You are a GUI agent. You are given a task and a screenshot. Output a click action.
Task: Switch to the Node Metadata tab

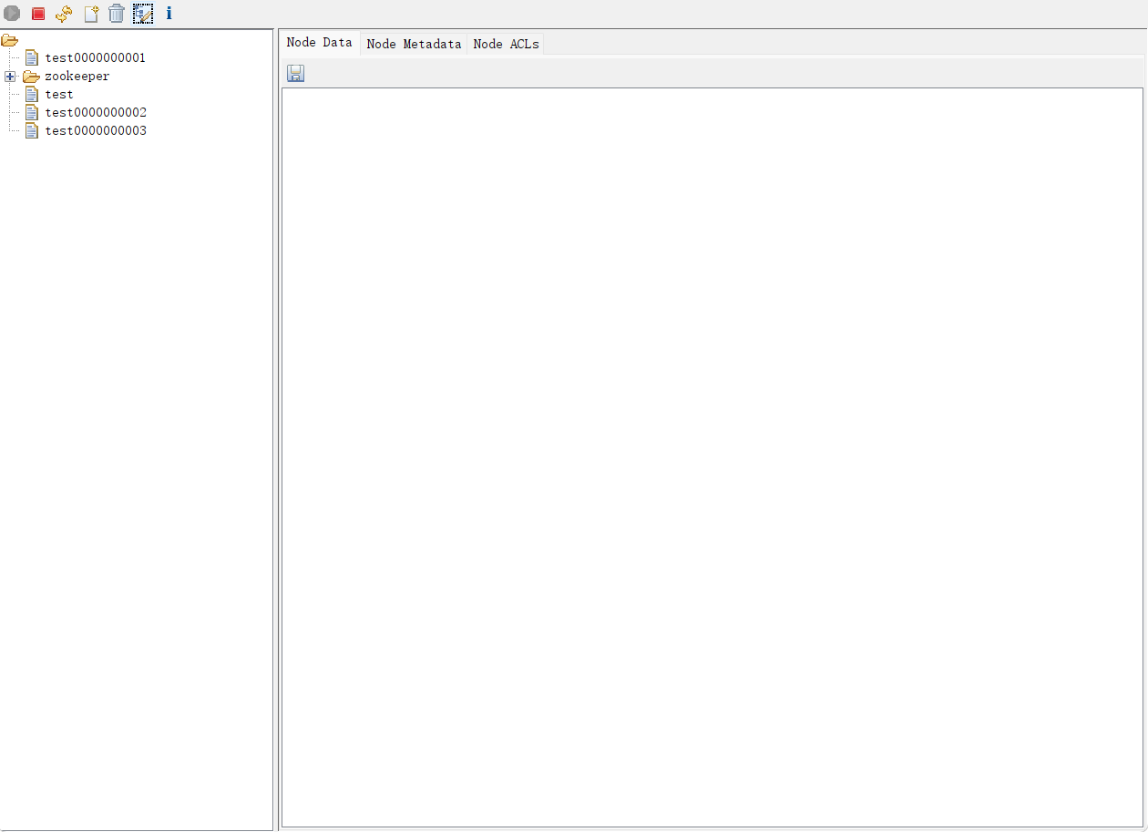[x=414, y=44]
